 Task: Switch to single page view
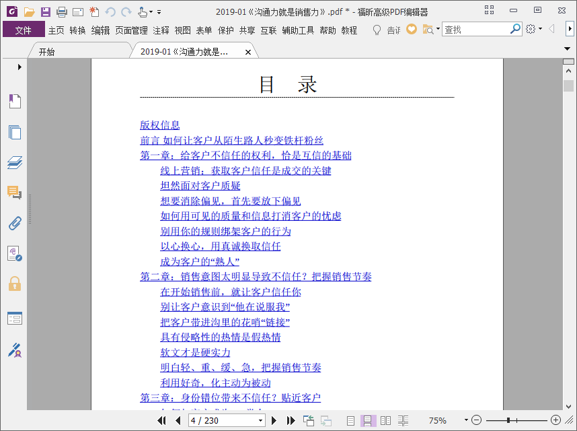(x=350, y=420)
